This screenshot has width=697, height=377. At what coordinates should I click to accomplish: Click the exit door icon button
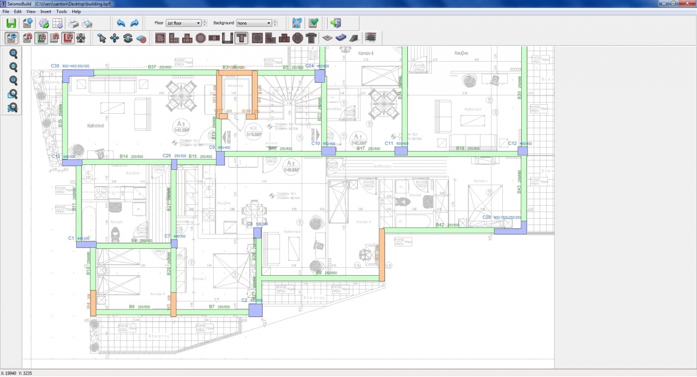pyautogui.click(x=335, y=23)
